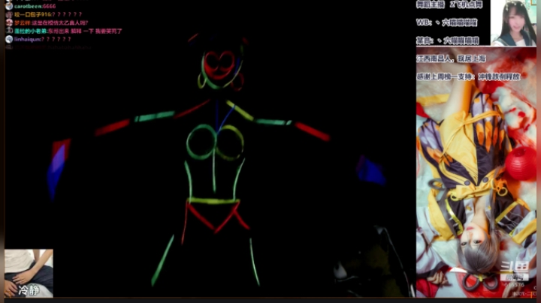Viewport: 541px width, 303px height.
Task: Click linhaiqun's chat avatar
Action: [9, 39]
